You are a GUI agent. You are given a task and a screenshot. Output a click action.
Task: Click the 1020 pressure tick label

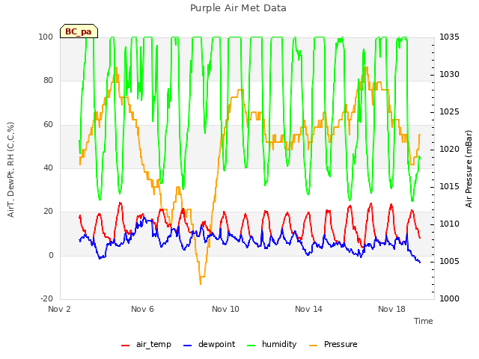(449, 149)
